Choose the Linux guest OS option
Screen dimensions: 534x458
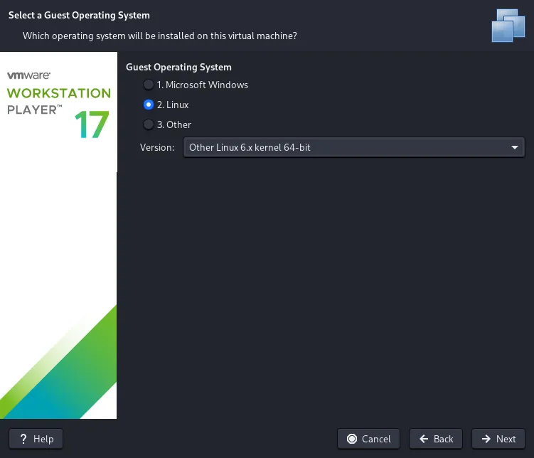(148, 105)
